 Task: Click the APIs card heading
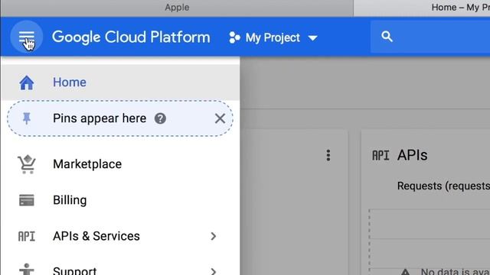[412, 155]
